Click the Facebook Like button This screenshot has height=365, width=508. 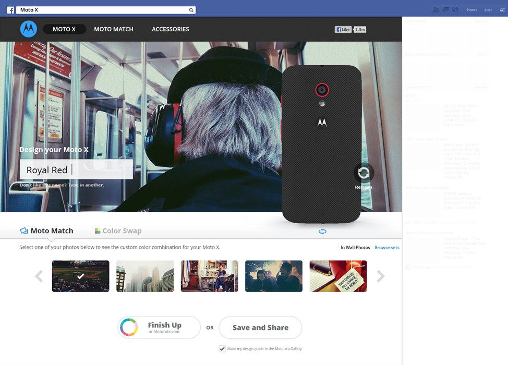coord(343,30)
